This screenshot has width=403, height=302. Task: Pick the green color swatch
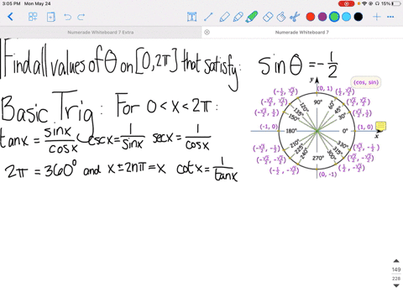click(334, 17)
